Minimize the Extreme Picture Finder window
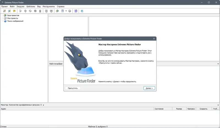The height and width of the screenshot is (128, 220). pyautogui.click(x=202, y=2)
